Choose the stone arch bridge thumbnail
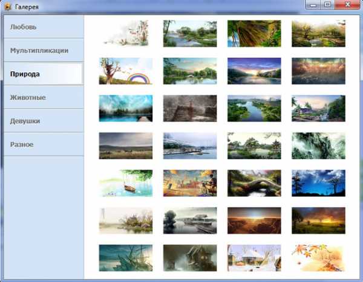 pyautogui.click(x=254, y=183)
